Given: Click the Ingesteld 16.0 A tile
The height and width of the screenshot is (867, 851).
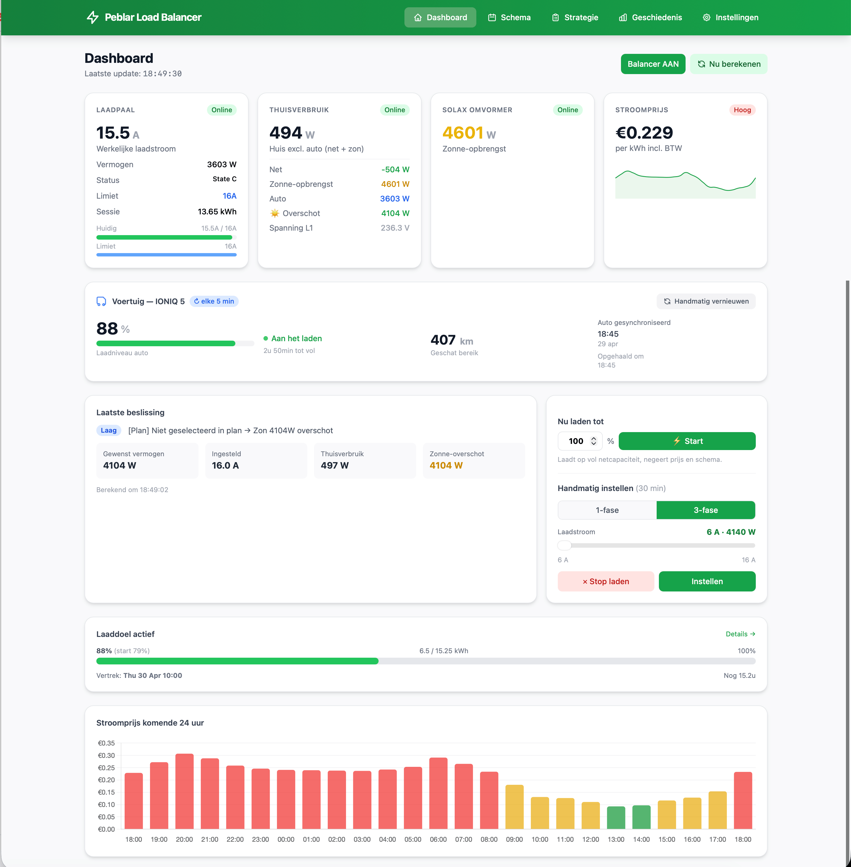Looking at the screenshot, I should tap(256, 460).
